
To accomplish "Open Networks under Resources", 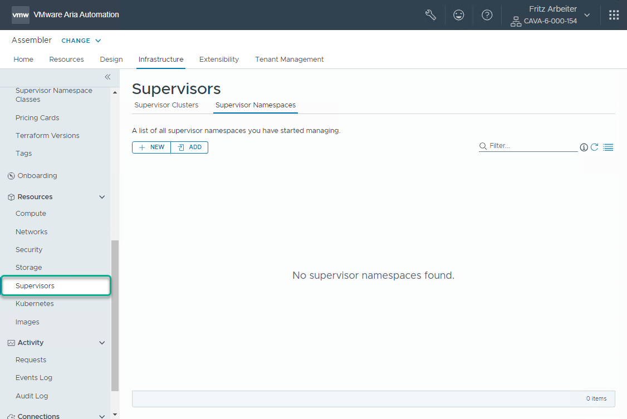I will (x=31, y=232).
